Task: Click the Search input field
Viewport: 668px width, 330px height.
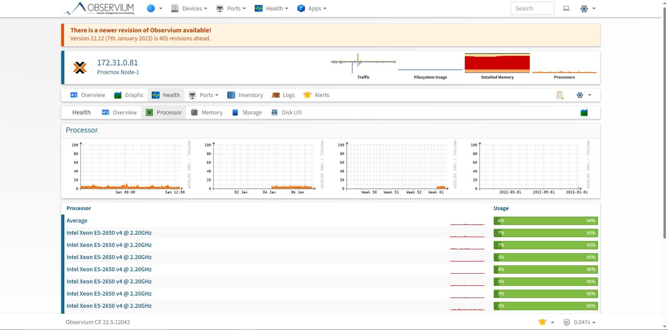Action: tap(532, 8)
